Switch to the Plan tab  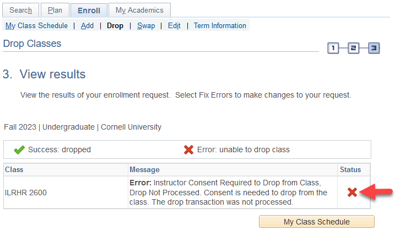[x=55, y=10]
